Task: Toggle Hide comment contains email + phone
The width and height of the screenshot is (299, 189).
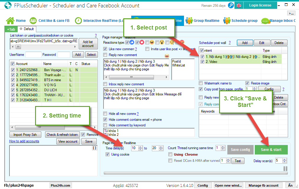Action: [x=105, y=120]
